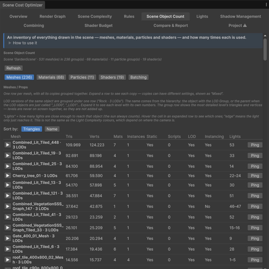Click the 46–47 lights value
269x269 pixels.
click(x=235, y=206)
